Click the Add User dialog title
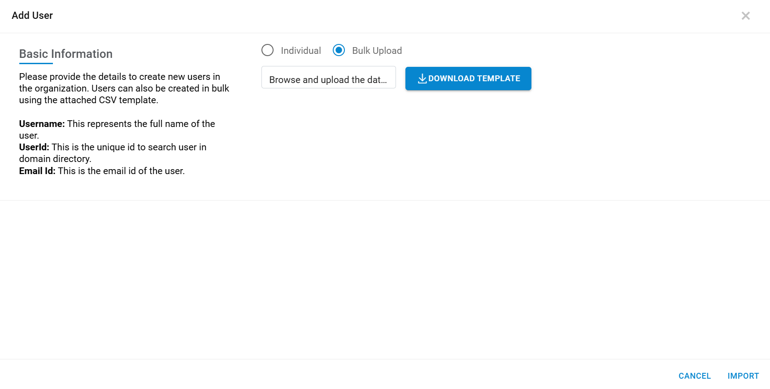This screenshot has width=770, height=389. (x=32, y=16)
